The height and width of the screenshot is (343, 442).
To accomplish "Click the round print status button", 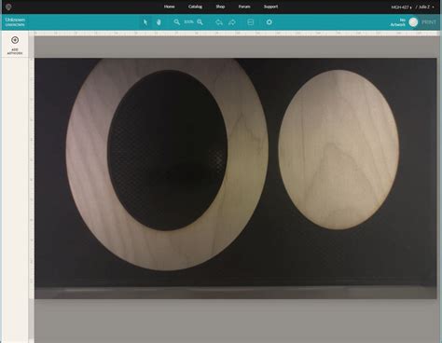I will pos(413,22).
